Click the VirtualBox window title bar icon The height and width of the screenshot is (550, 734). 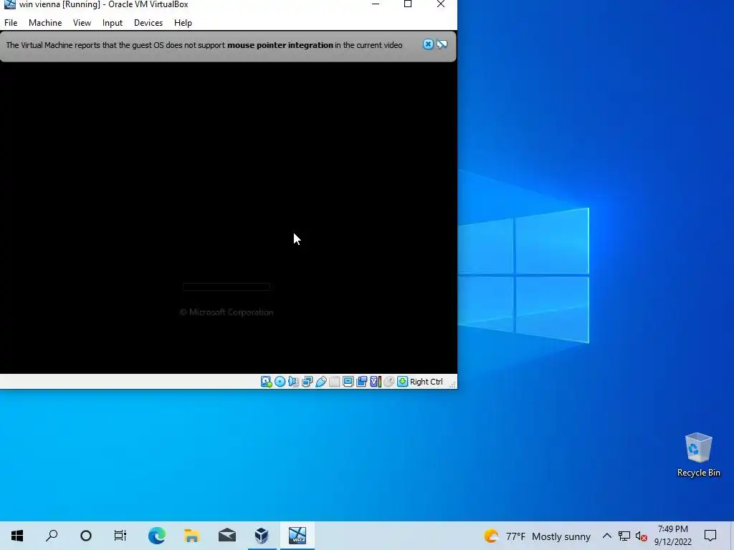(9, 4)
